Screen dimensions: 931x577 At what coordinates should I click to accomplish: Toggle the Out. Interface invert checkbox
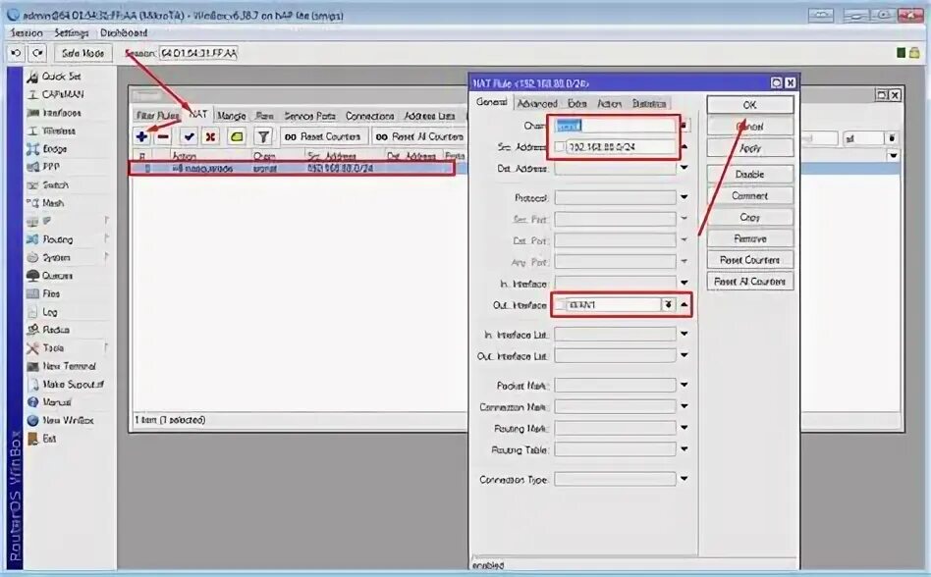click(560, 305)
